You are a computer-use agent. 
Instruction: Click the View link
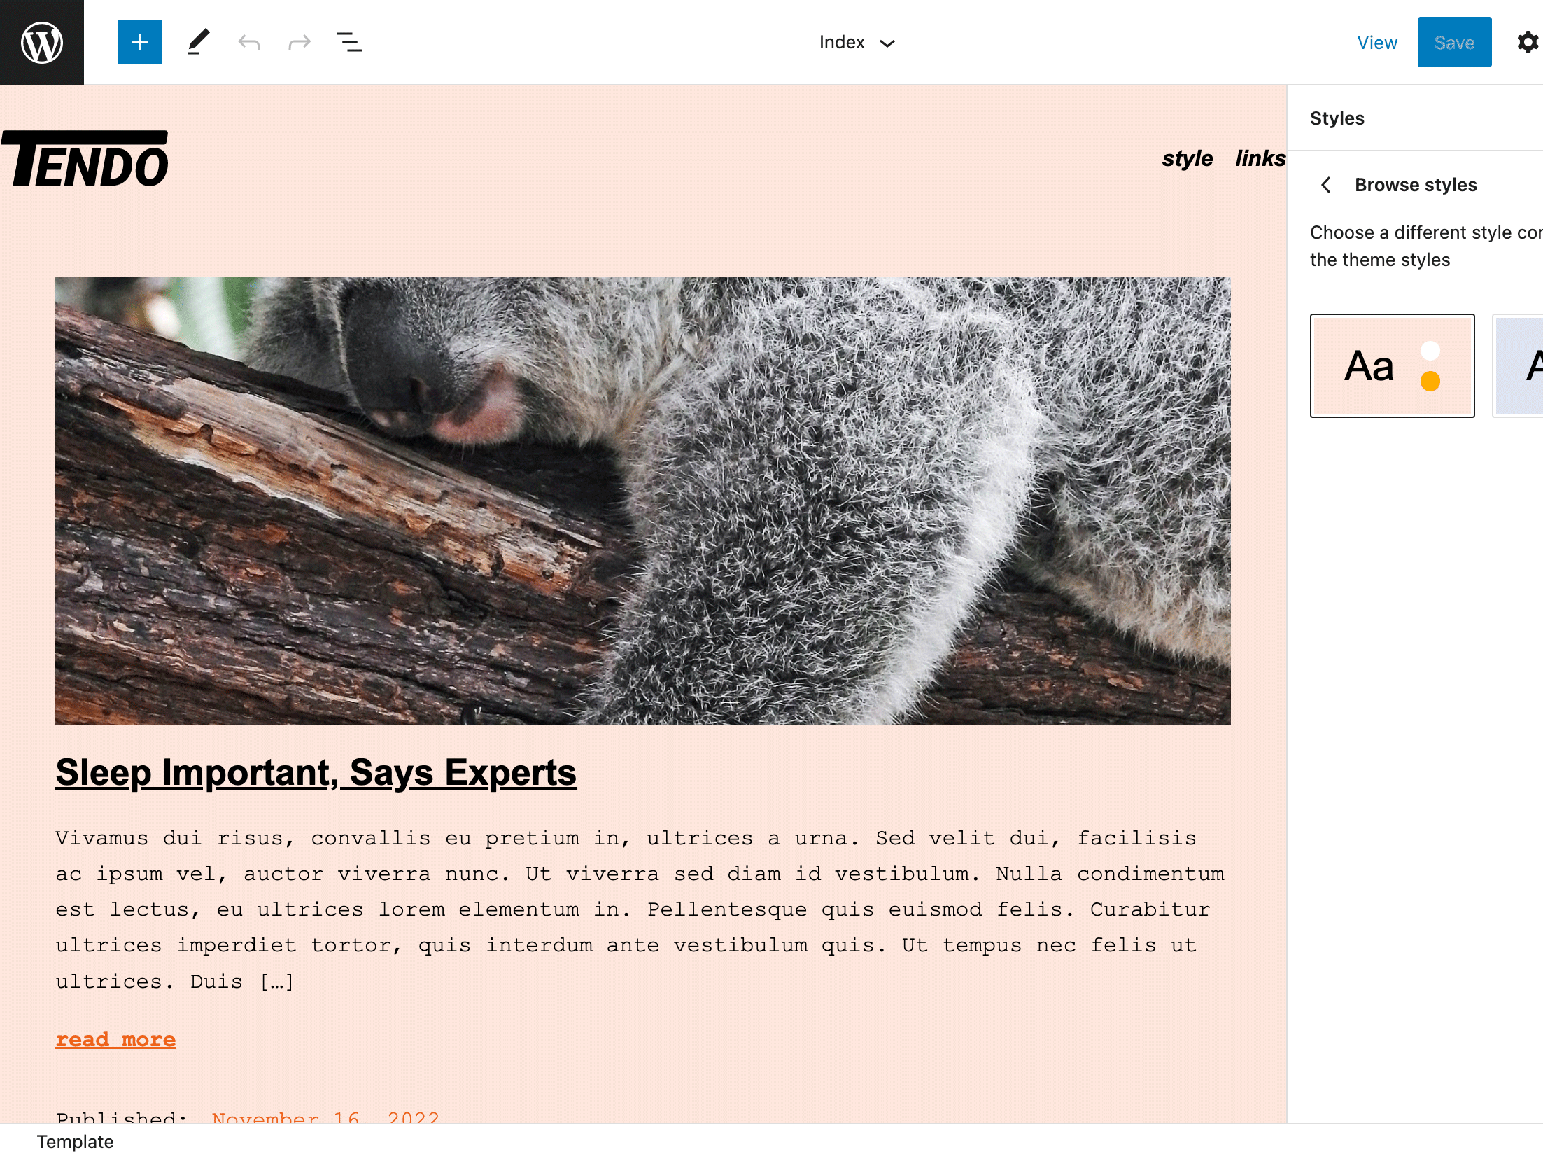pos(1376,43)
